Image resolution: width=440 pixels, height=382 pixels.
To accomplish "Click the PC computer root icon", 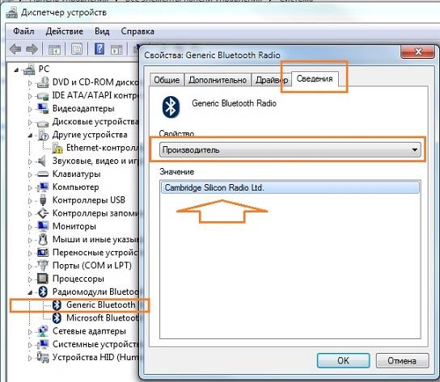I will tap(29, 69).
